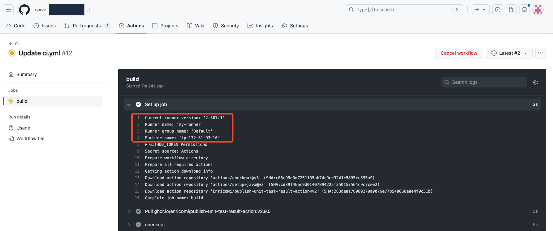553x231 pixels.
Task: Open the Projects tab
Action: click(165, 26)
